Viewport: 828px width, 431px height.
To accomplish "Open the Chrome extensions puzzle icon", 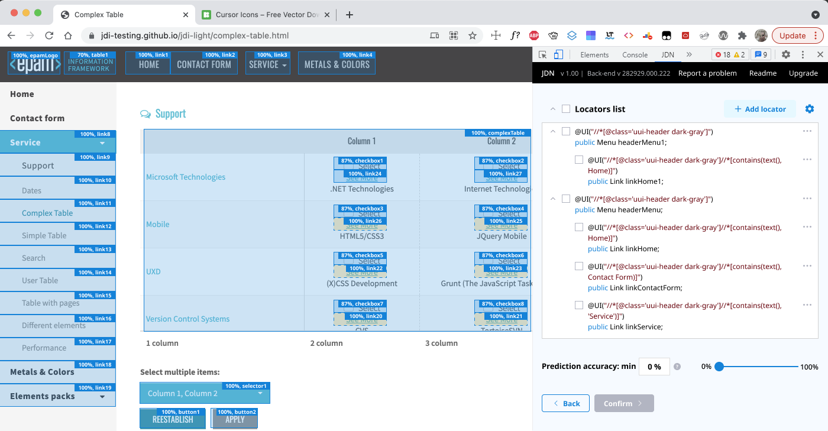I will [x=742, y=35].
